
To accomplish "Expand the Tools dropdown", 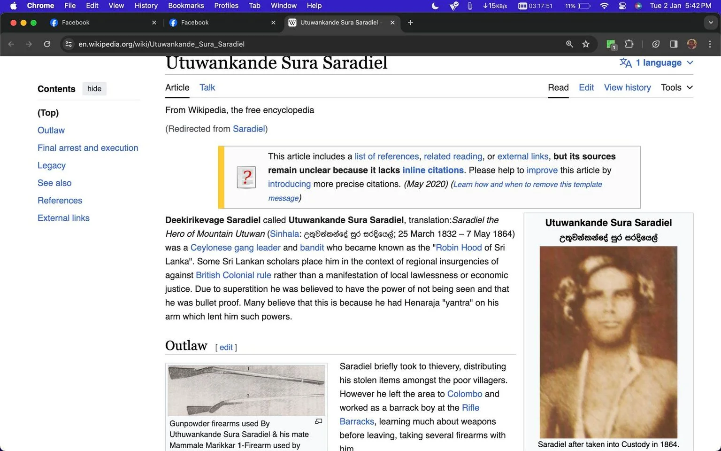I will [677, 87].
